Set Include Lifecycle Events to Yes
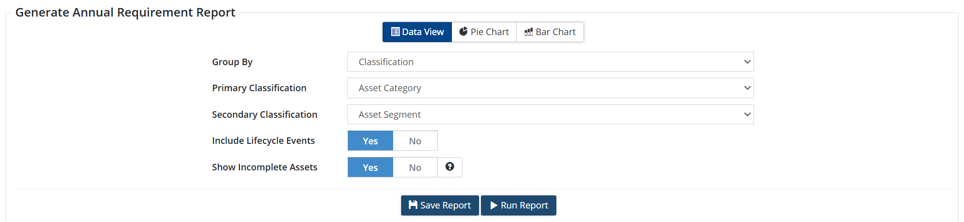The height and width of the screenshot is (222, 964). tap(370, 141)
